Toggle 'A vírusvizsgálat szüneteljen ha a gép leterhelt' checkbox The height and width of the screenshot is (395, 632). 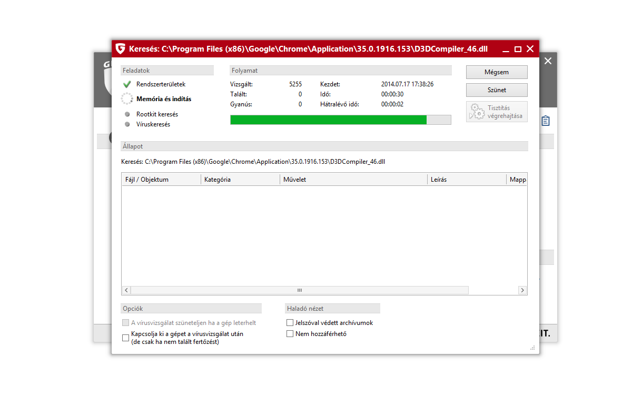pyautogui.click(x=125, y=323)
